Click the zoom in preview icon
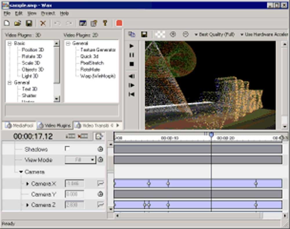The image size is (290, 229). [x=173, y=34]
